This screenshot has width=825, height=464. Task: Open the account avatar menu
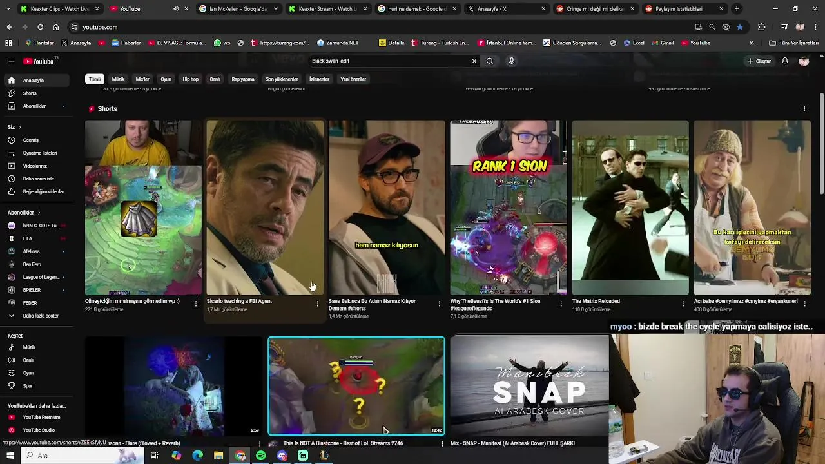pos(804,61)
